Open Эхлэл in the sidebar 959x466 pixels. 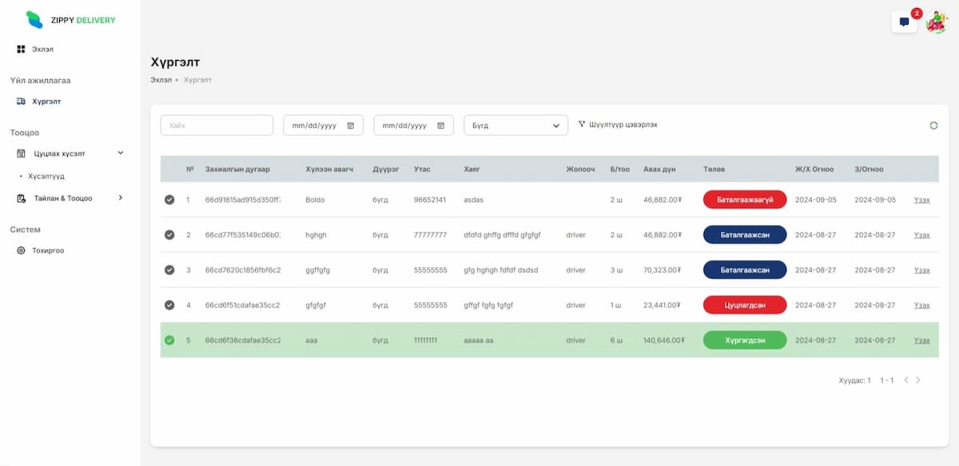[42, 50]
